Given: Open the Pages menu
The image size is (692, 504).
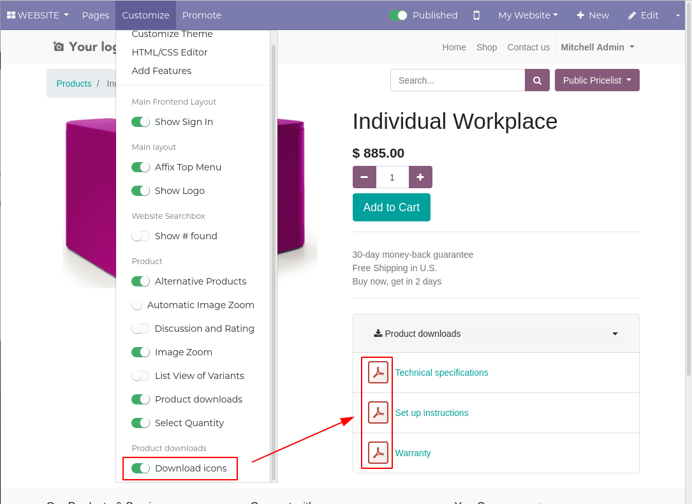Looking at the screenshot, I should (x=95, y=15).
